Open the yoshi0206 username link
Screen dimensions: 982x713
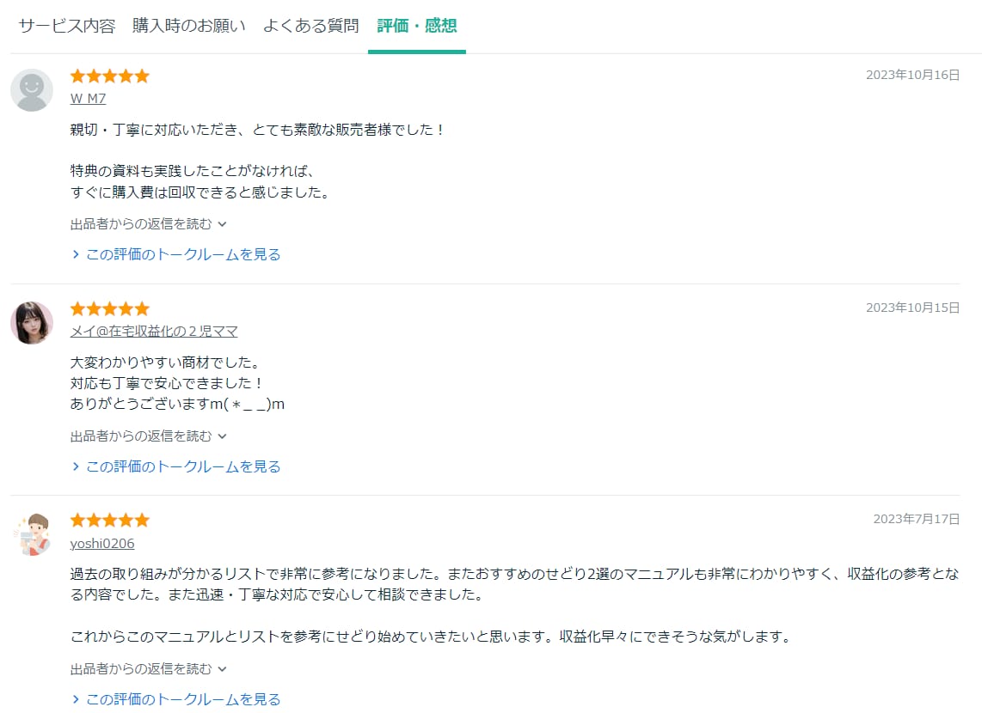pos(102,544)
